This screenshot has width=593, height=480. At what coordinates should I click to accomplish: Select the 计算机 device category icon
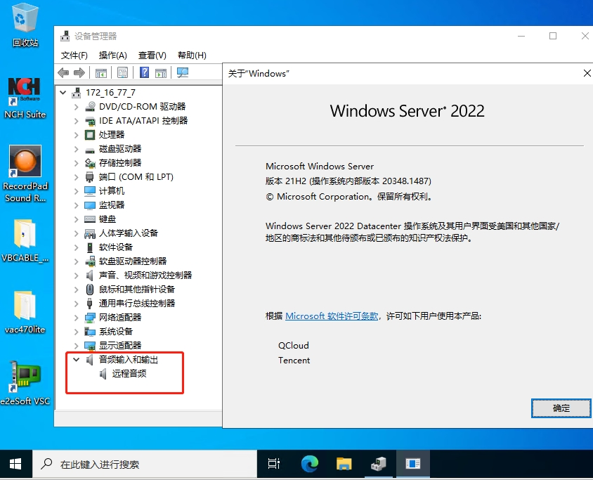pos(90,191)
